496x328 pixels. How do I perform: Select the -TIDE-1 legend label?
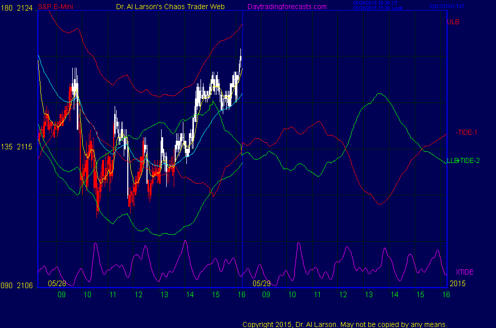pyautogui.click(x=466, y=132)
